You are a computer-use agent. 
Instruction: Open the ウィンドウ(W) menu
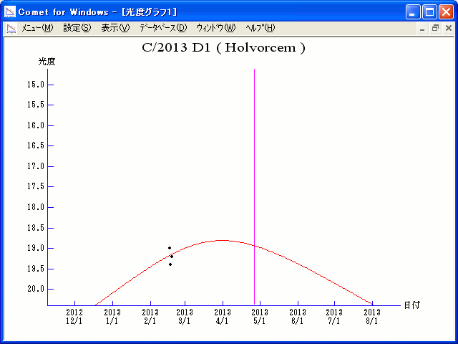click(216, 28)
